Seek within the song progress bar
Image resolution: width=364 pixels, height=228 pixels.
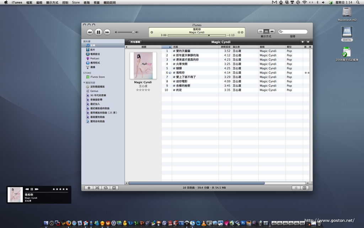pos(197,35)
